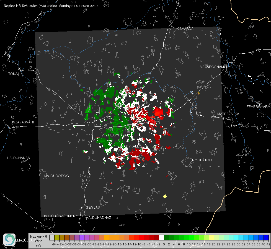This screenshot has width=271, height=249.
Task: Click the swirl logo icon in the corner
Action: pyautogui.click(x=9, y=240)
